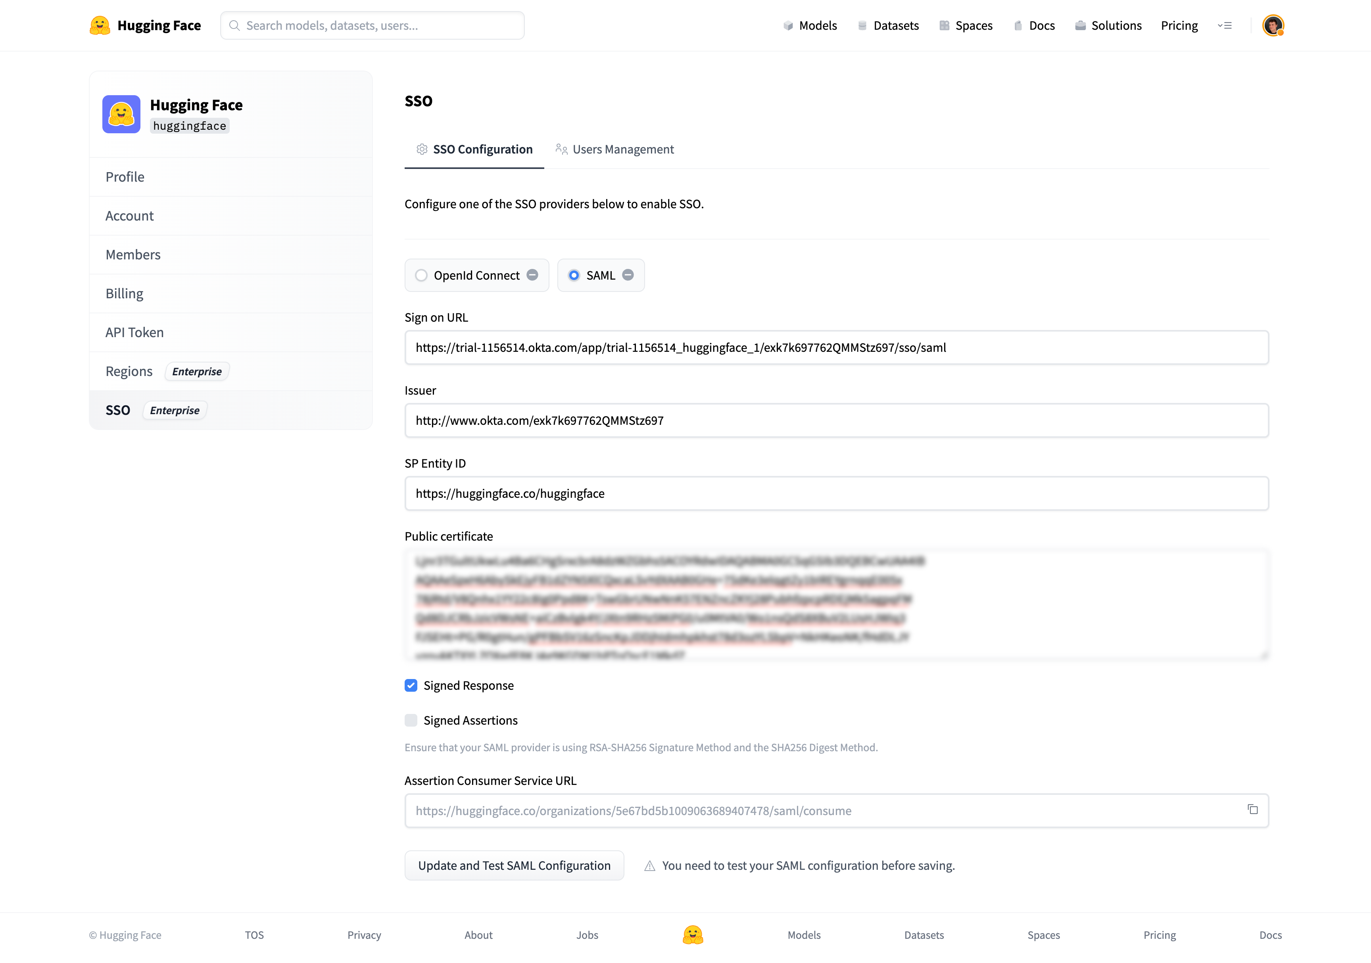Click the Issuer input field
The image size is (1371, 963).
point(836,420)
